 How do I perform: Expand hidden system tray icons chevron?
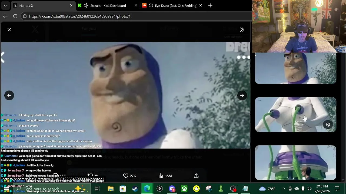tap(284, 189)
